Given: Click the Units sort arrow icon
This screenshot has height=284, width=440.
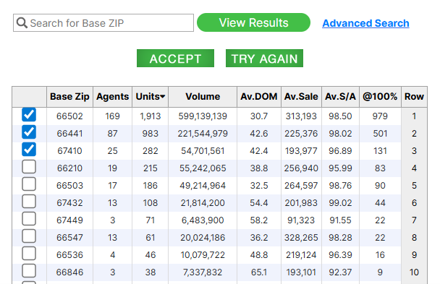Looking at the screenshot, I should click(163, 97).
